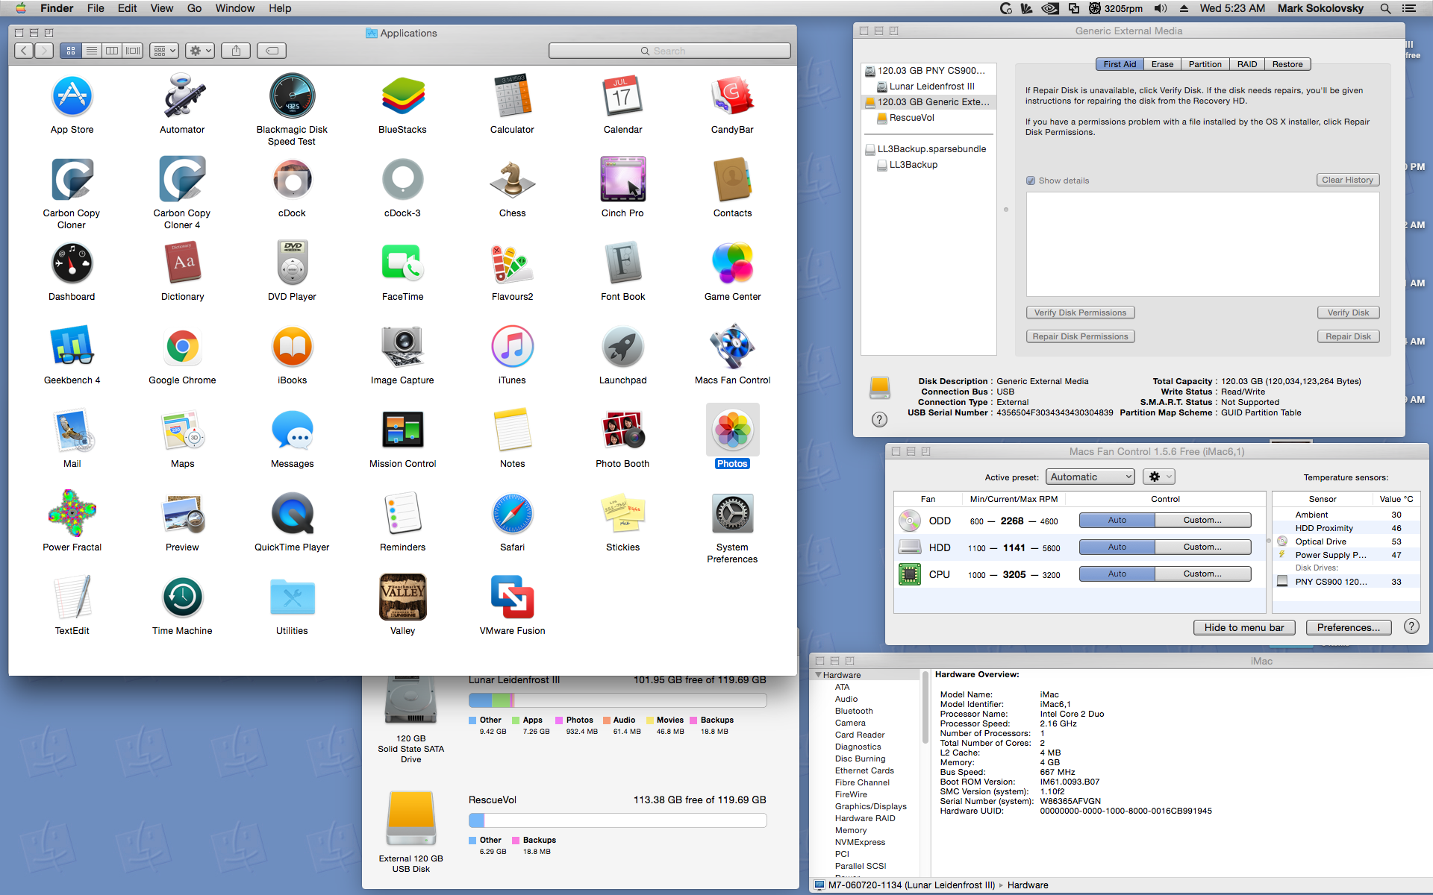Toggle the Show details checkbox
The image size is (1433, 895).
point(1031,180)
